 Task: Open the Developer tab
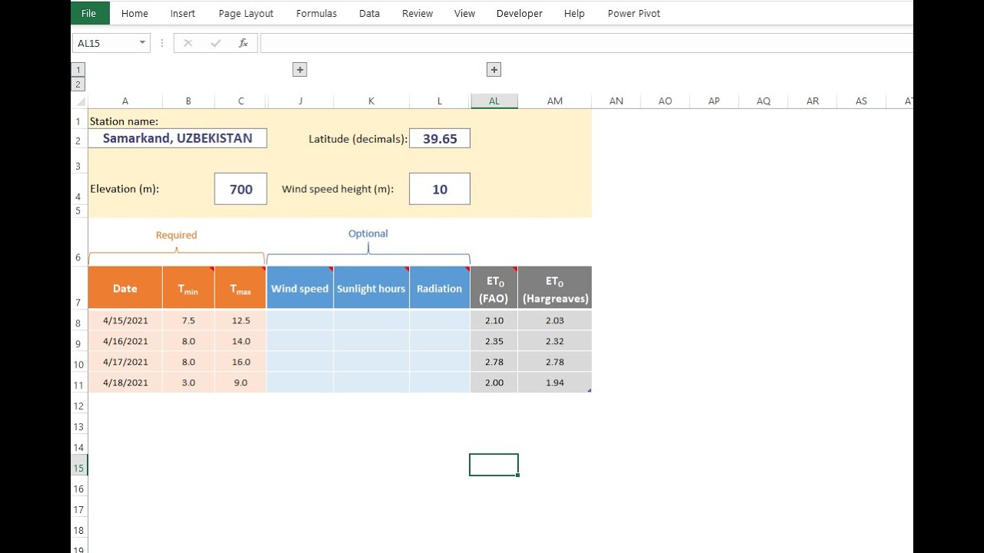[x=520, y=13]
